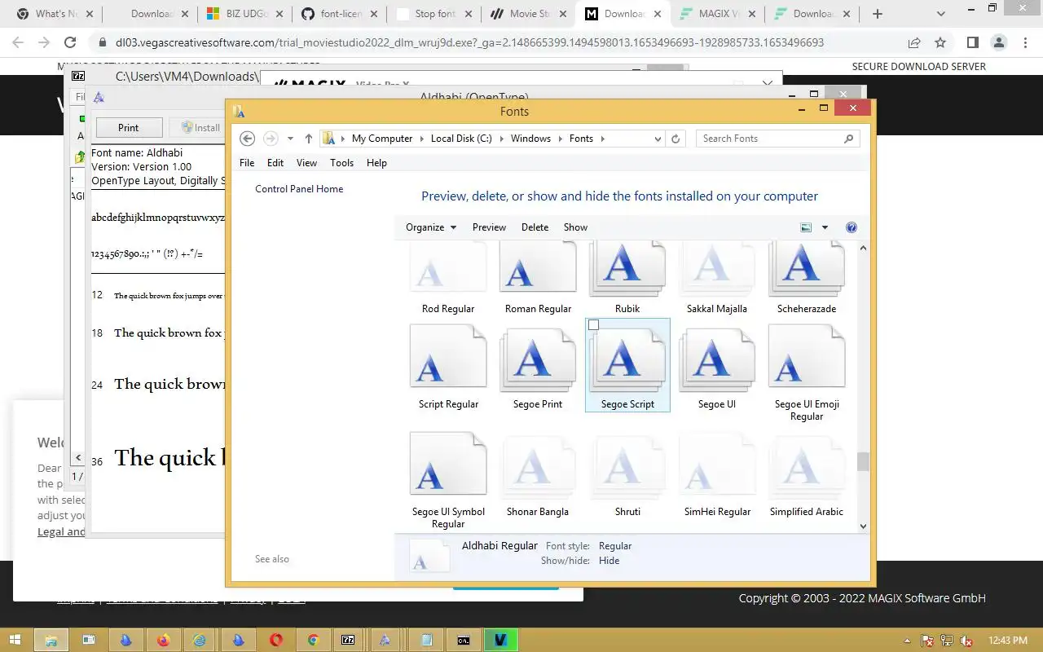Open the Help menu in Fonts window
This screenshot has width=1043, height=652.
coord(376,163)
